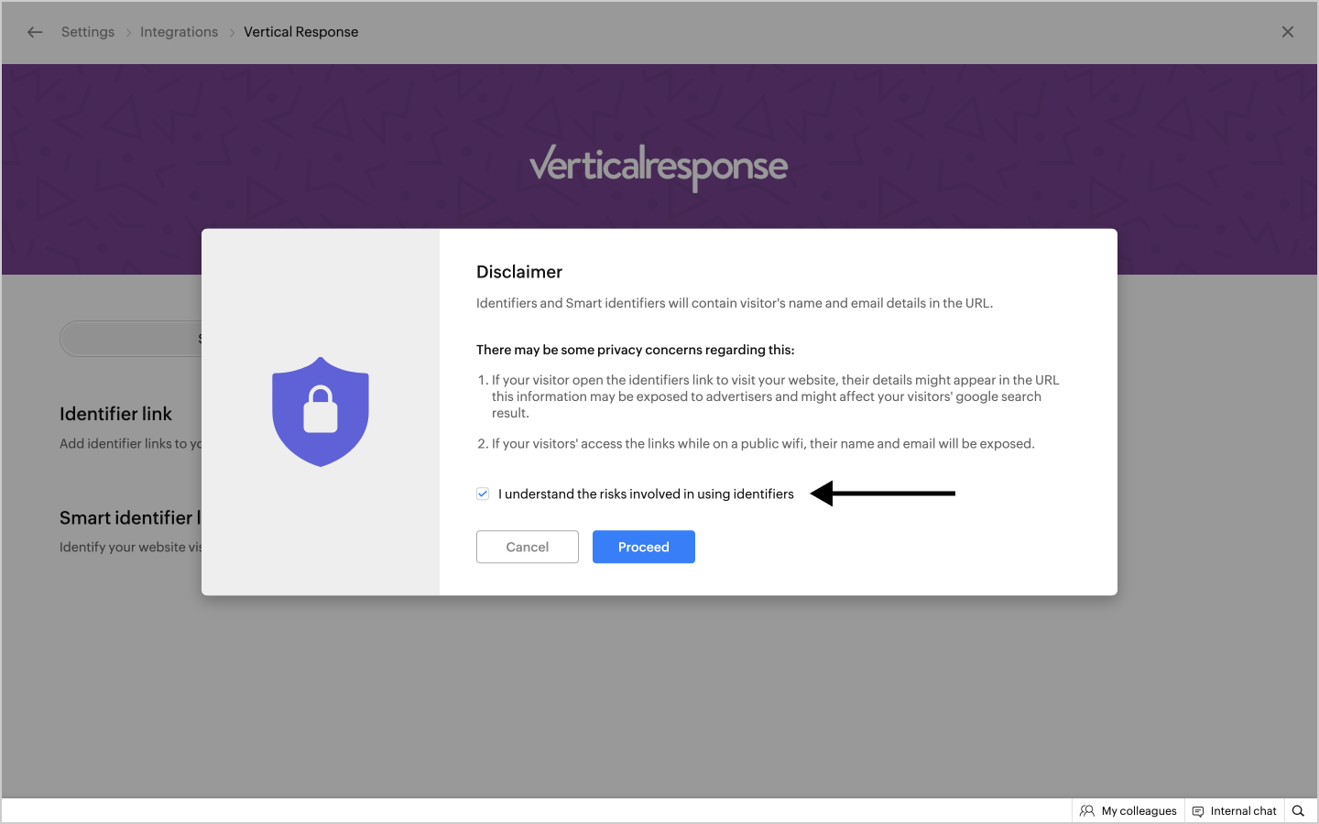
Task: Click the Smart identifier heading
Action: [x=126, y=517]
